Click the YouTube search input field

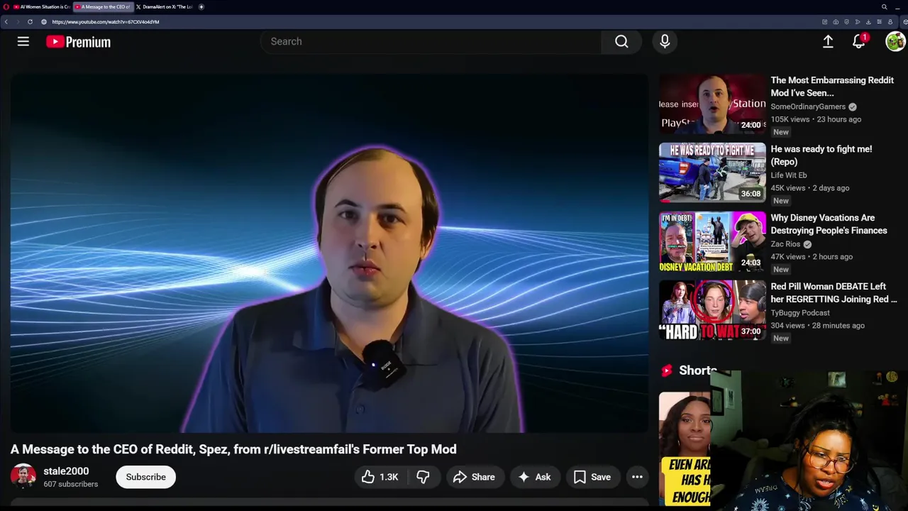[431, 41]
